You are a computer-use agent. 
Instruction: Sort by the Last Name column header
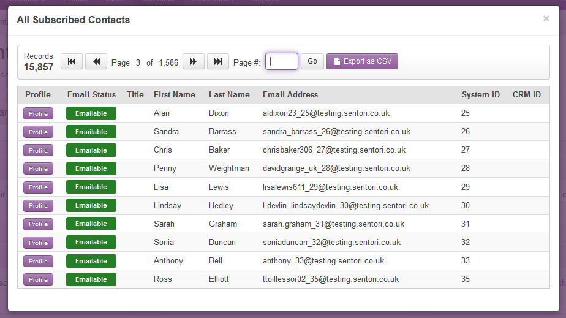229,94
